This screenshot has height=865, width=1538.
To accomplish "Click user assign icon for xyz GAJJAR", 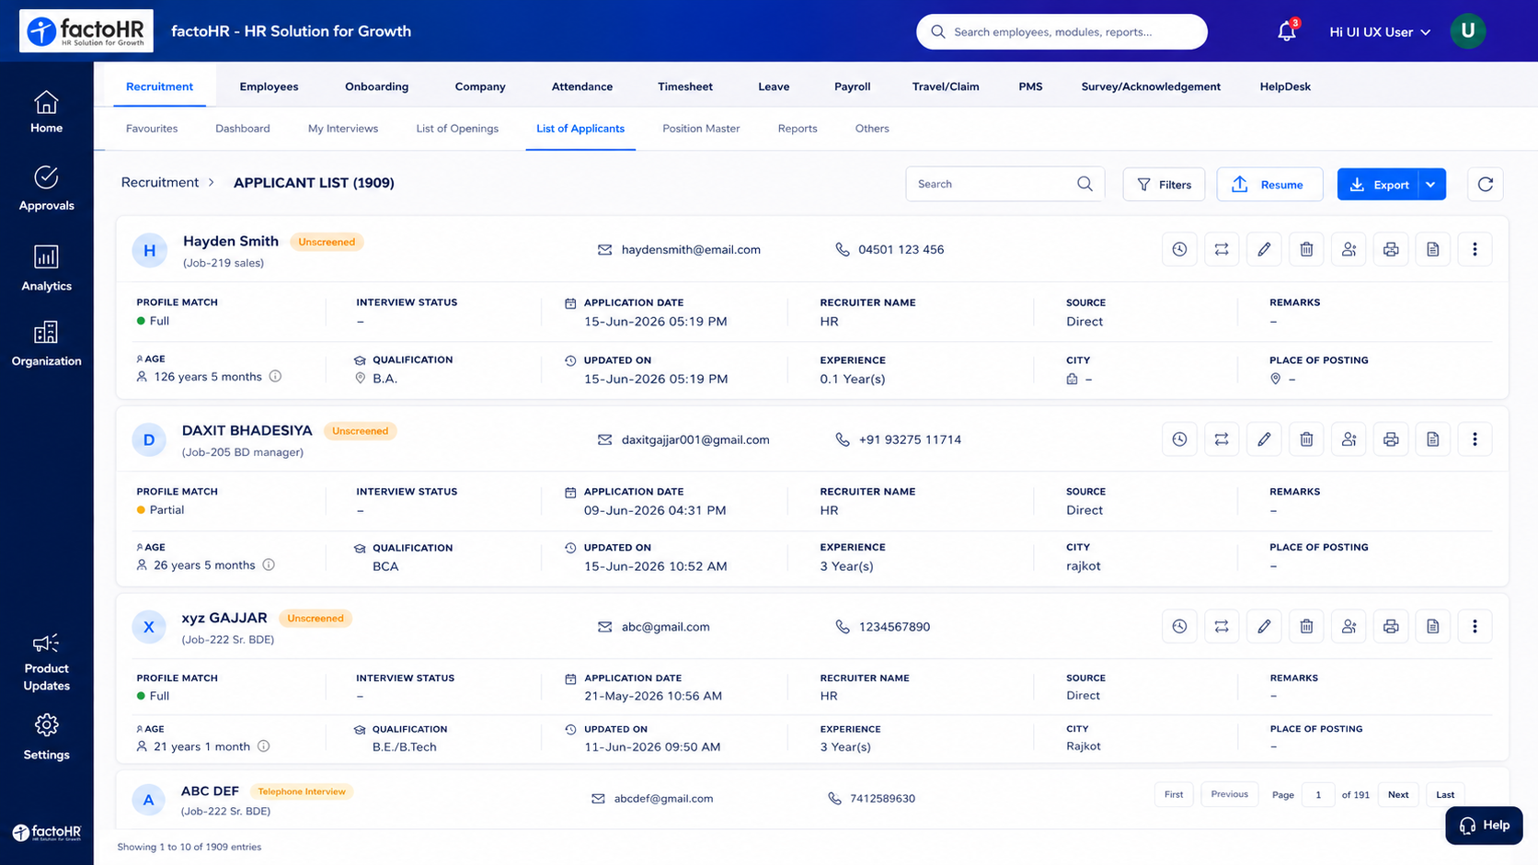I will (1349, 626).
